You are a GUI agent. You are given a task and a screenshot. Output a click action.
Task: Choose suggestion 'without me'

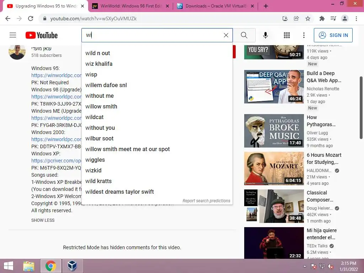coord(157,96)
